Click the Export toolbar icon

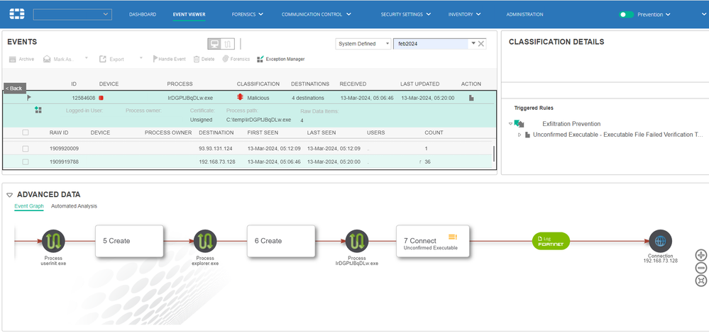point(103,59)
